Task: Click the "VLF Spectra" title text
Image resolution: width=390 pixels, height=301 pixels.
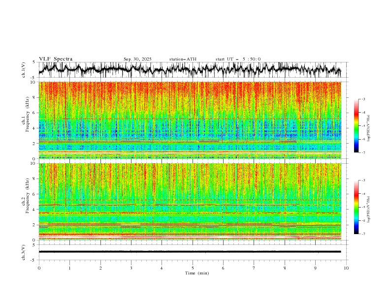Action: point(56,59)
